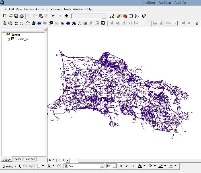
Task: Collapse the Layers data frame tree
Action: point(4,35)
